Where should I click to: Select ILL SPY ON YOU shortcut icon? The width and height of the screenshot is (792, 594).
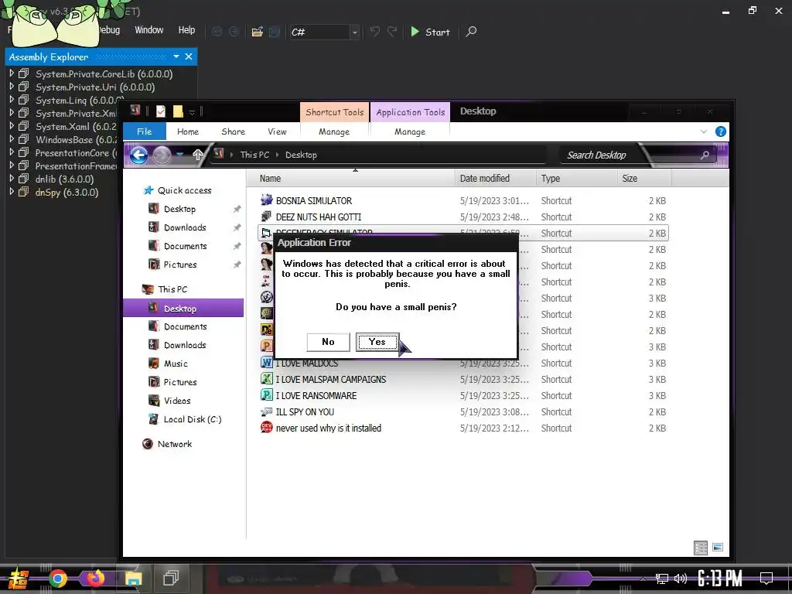(x=266, y=411)
